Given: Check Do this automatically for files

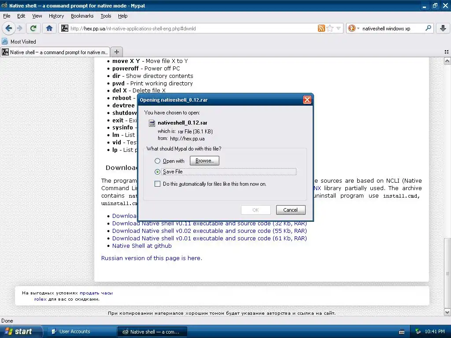Looking at the screenshot, I should tap(157, 184).
